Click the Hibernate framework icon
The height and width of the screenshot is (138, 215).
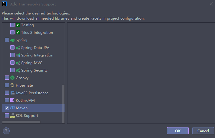coord(12,85)
